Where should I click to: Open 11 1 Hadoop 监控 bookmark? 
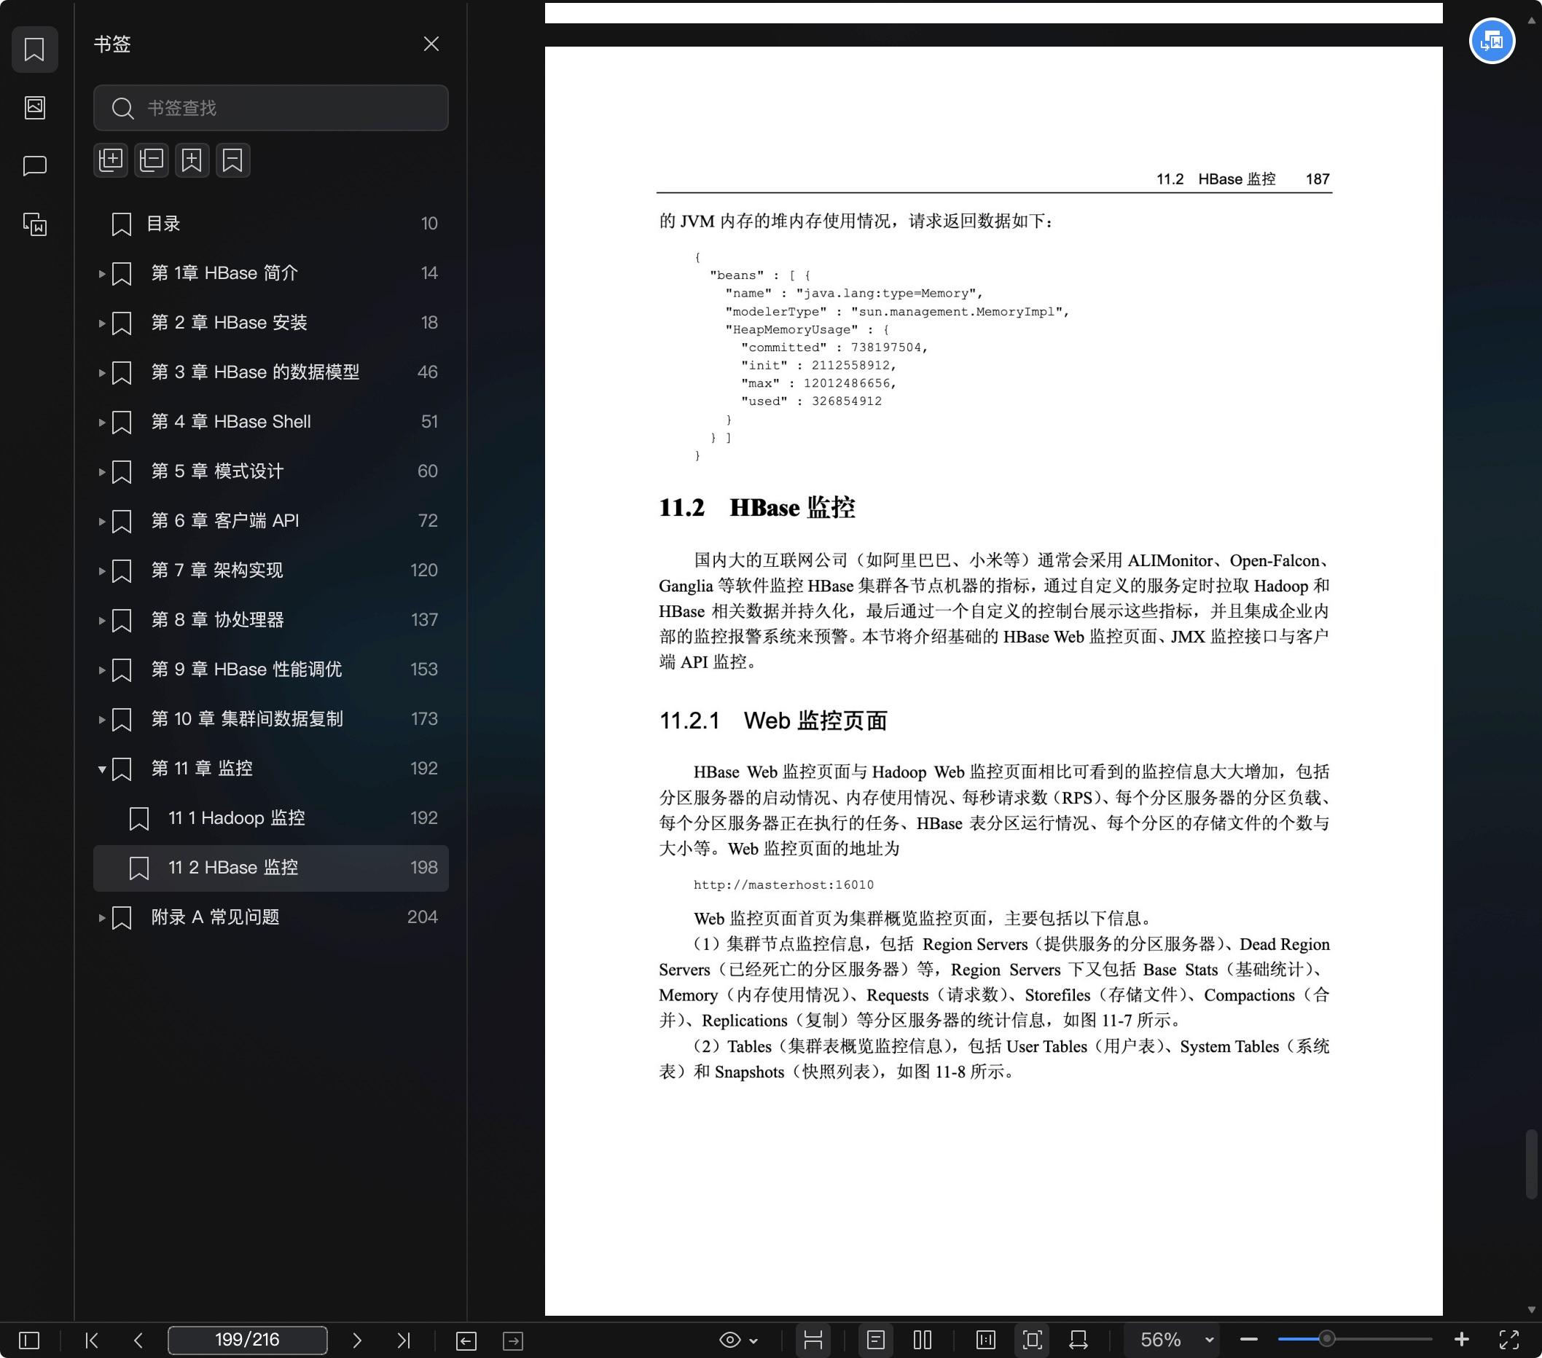point(271,818)
